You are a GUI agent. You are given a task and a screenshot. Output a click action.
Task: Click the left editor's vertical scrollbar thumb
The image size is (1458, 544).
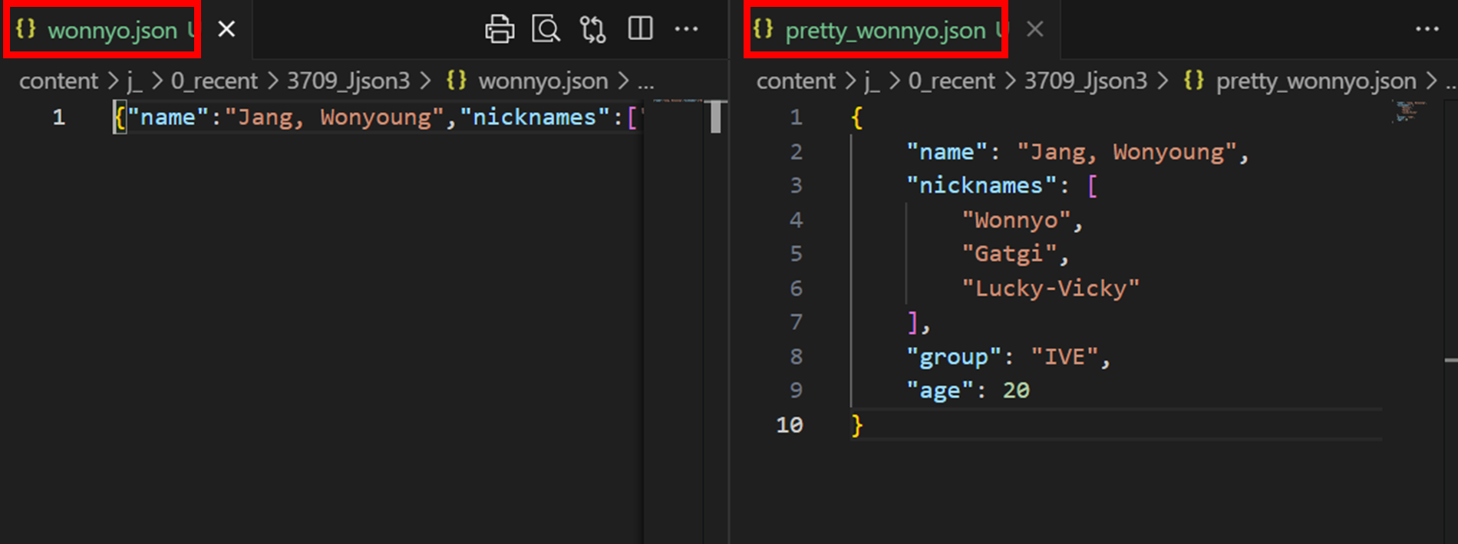(715, 117)
